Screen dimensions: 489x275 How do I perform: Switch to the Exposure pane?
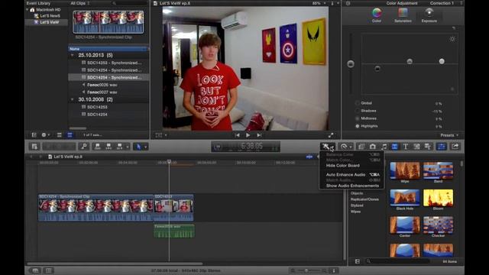[x=429, y=15]
